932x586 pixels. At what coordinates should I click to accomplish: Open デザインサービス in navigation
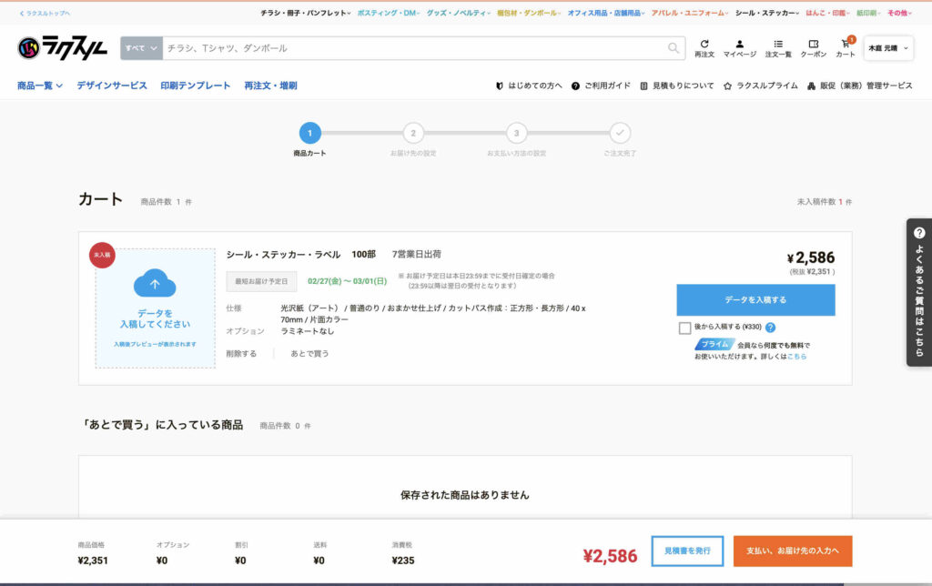[x=111, y=86]
